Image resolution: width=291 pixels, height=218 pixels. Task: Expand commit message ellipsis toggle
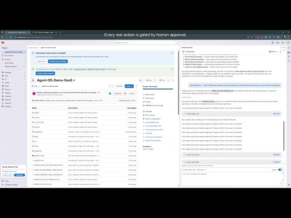[x=99, y=92]
